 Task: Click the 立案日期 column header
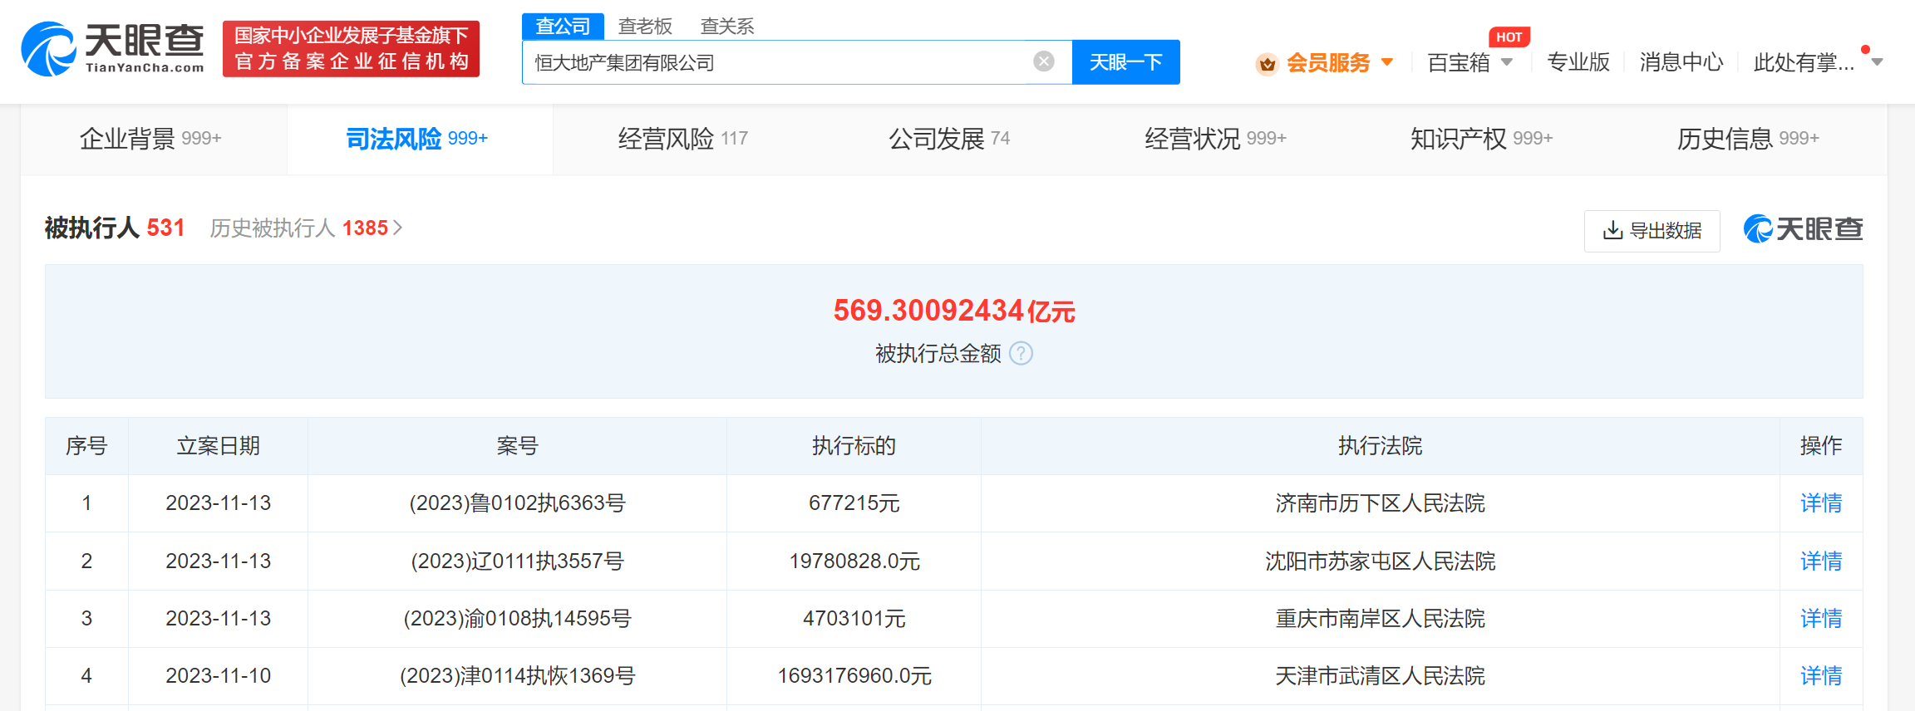click(218, 445)
